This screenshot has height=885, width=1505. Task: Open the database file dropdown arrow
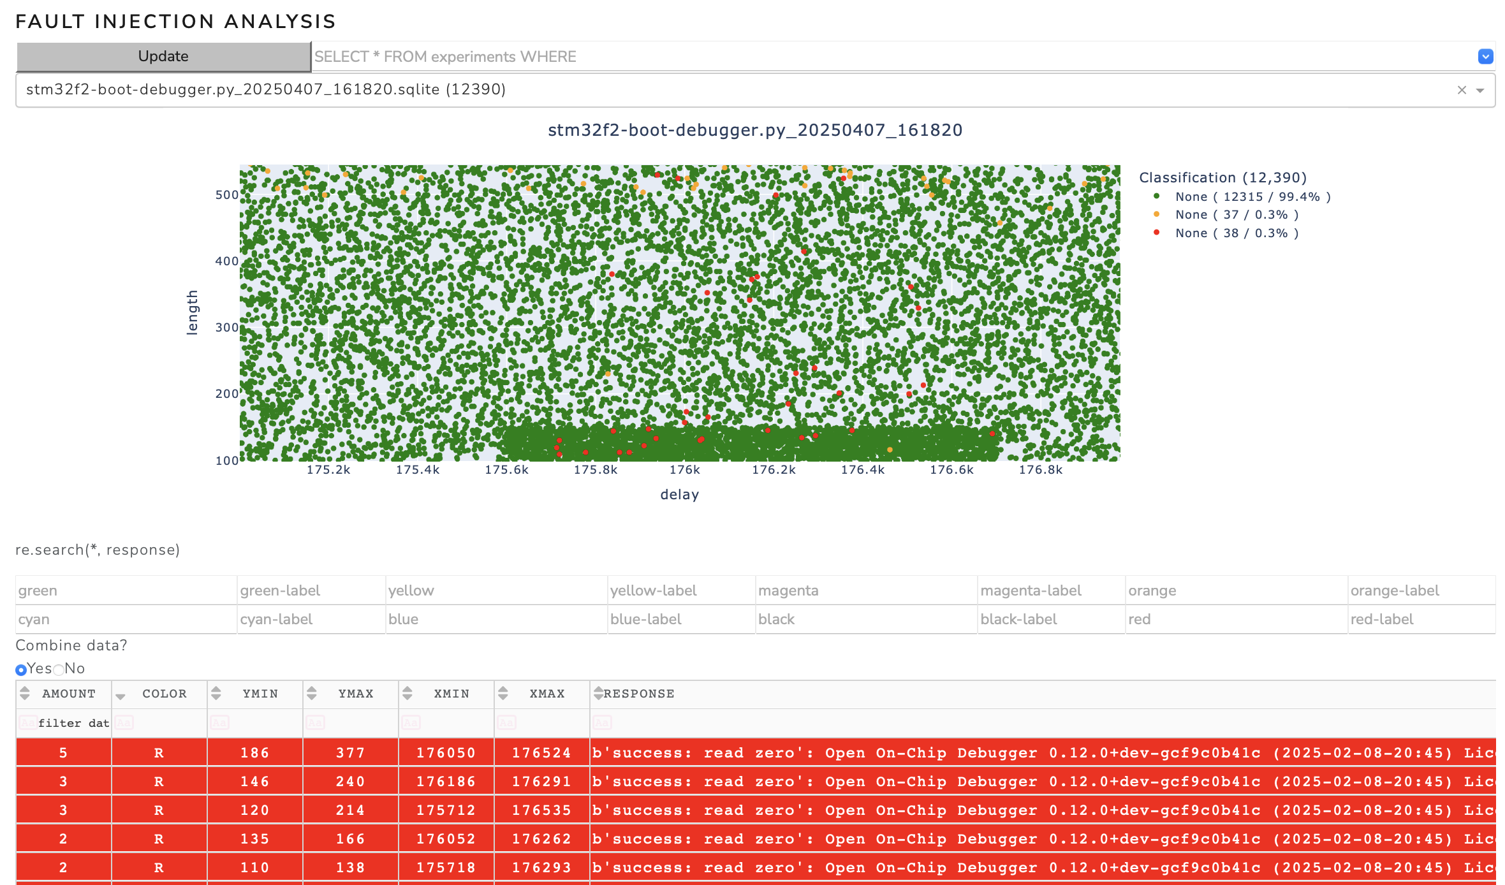pyautogui.click(x=1480, y=90)
